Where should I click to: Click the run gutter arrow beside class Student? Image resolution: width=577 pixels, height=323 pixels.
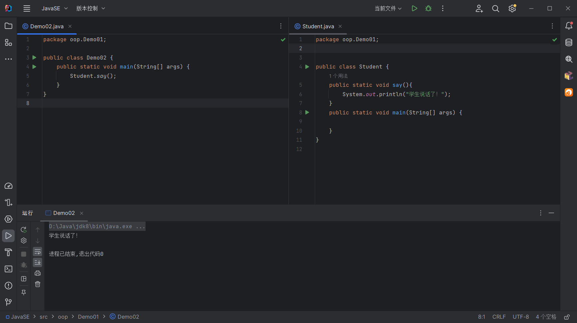pyautogui.click(x=307, y=67)
